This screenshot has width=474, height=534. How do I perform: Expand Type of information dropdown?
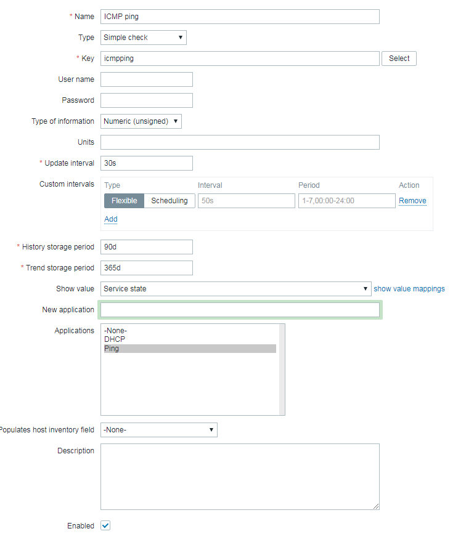click(x=141, y=121)
